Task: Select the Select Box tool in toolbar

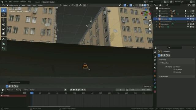Action: [x=4, y=10]
